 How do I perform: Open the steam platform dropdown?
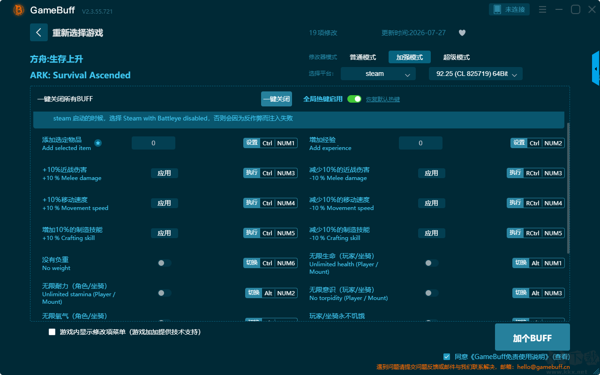[x=378, y=74]
